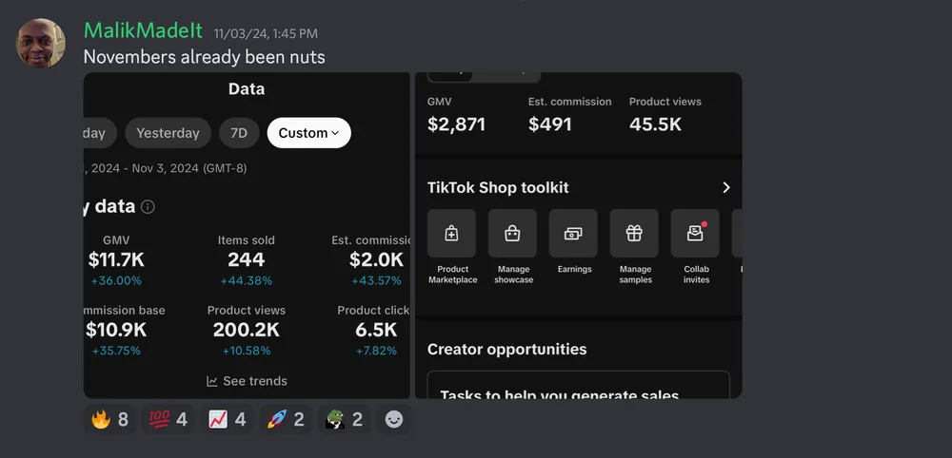Click the +36.00% GMV change
The width and height of the screenshot is (952, 458).
[x=116, y=281]
